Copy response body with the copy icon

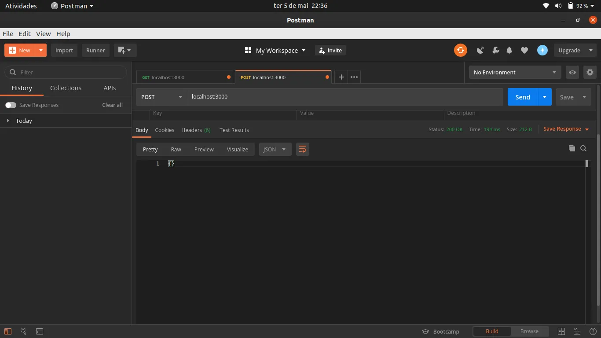pos(572,149)
